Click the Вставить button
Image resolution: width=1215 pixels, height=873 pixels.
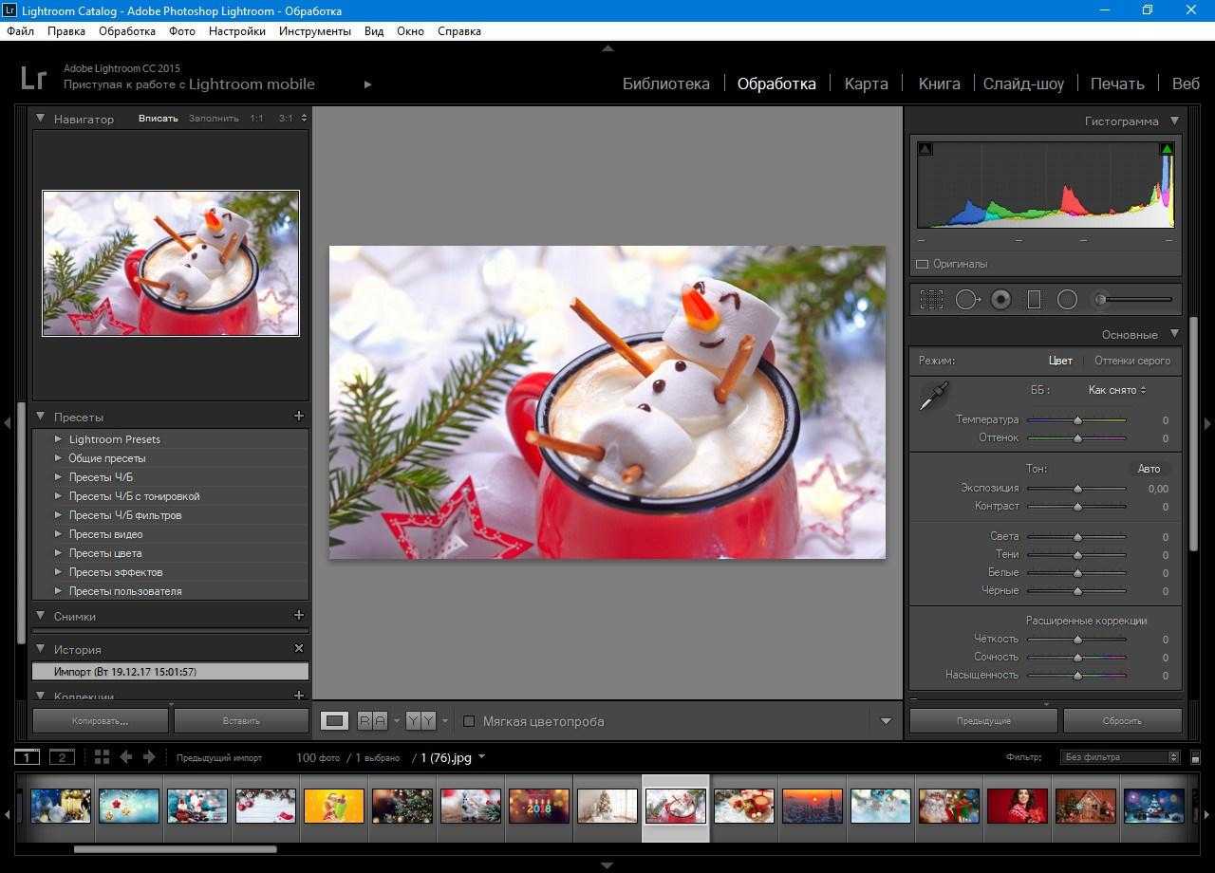[x=241, y=720]
